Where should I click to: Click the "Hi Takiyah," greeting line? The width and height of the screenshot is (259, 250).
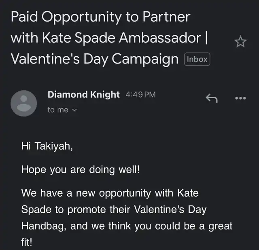click(x=47, y=146)
